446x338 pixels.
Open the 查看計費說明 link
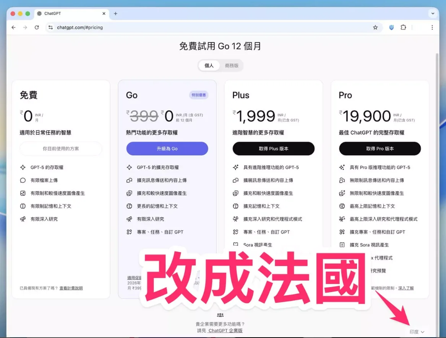(x=71, y=288)
